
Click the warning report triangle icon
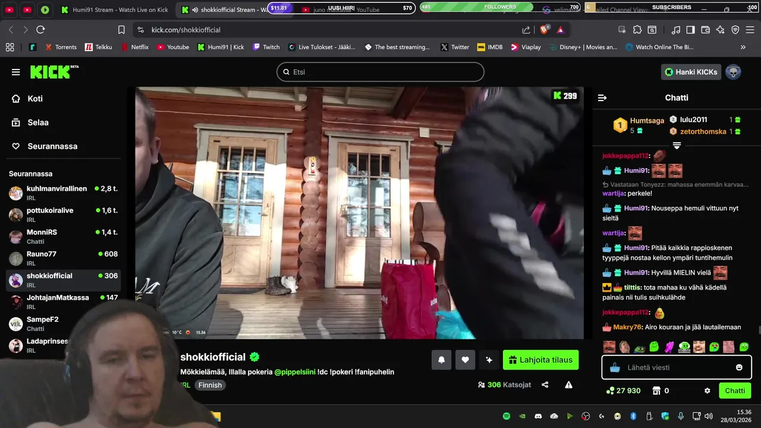[568, 385]
